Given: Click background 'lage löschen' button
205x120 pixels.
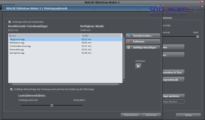Looking at the screenshot, I should coord(174,102).
